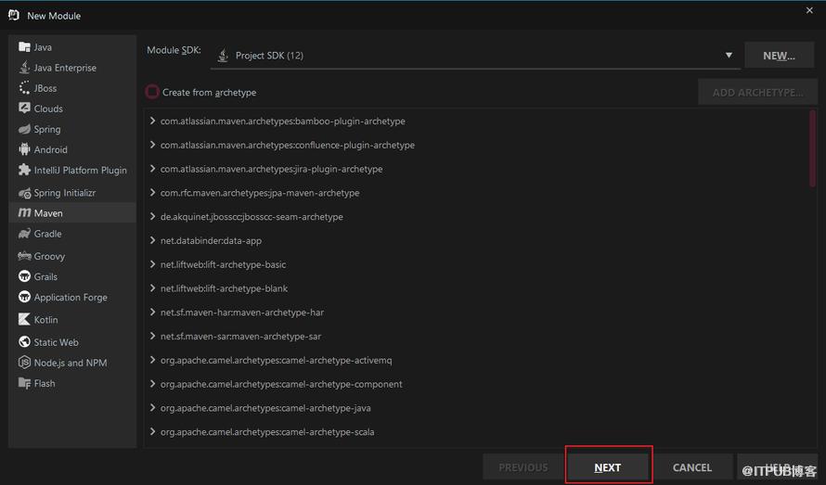This screenshot has width=826, height=485.
Task: Select Java module type label
Action: coord(43,47)
